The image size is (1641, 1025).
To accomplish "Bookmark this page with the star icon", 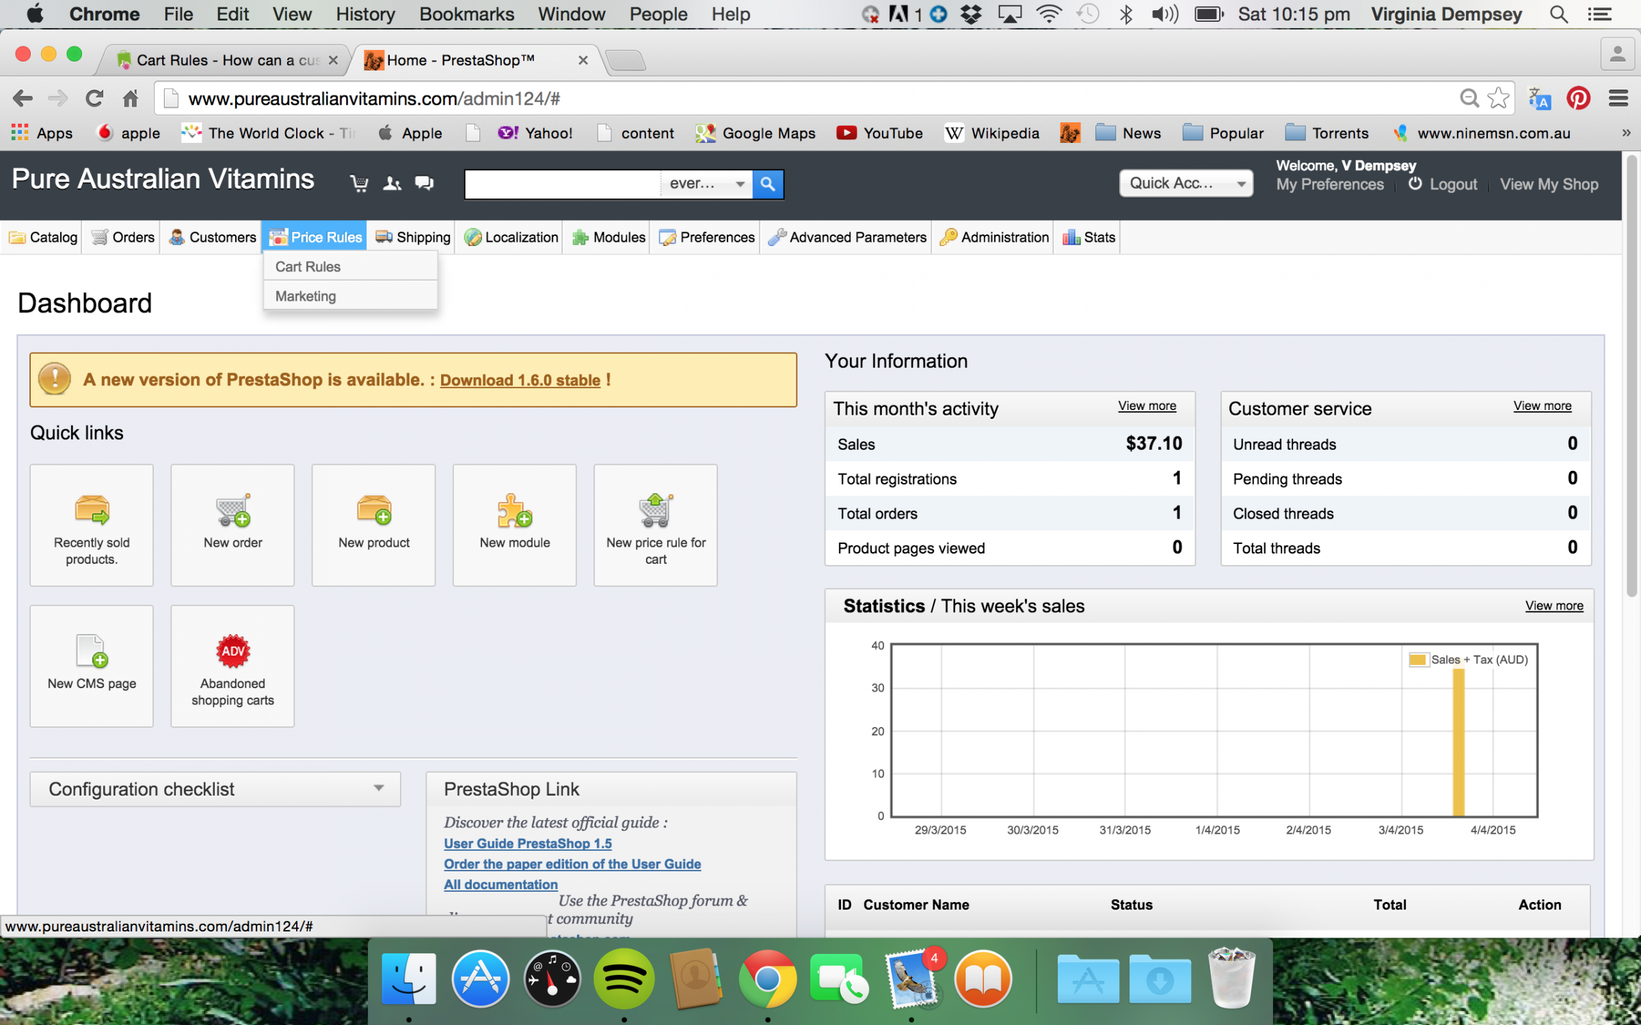I will click(1498, 98).
